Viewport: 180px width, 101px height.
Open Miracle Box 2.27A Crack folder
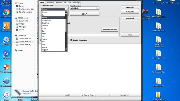[x=159, y=12]
